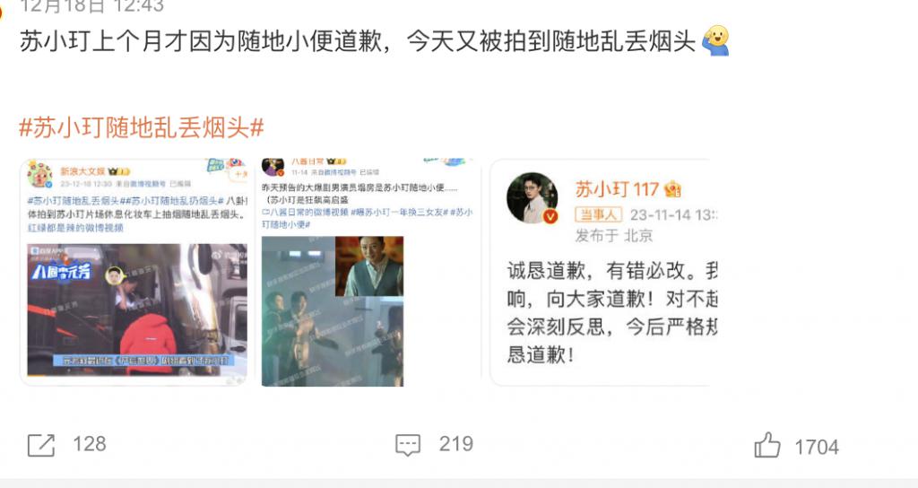
Task: Click the saluting emoji in post text
Action: [x=715, y=40]
